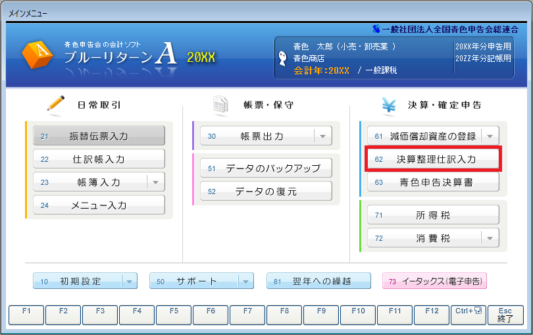Image resolution: width=533 pixels, height=335 pixels.
Task: Click the pencil icon beside 日常取引
Action: [56, 103]
